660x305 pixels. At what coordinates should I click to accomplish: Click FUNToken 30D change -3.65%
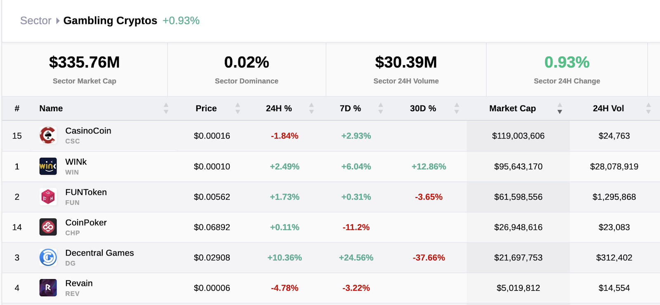coord(429,197)
